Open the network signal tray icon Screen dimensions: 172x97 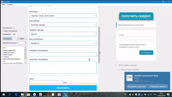tap(148, 95)
